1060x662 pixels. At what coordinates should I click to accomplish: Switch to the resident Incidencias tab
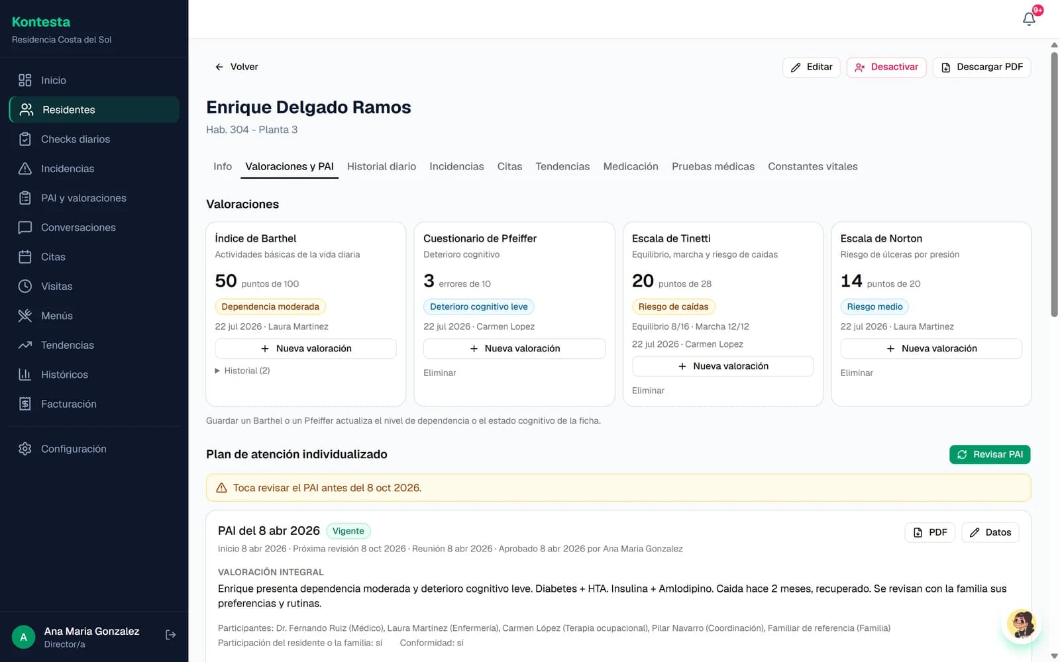(x=456, y=166)
